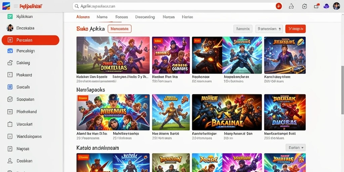Click the outlined Nencanins button

120,29
